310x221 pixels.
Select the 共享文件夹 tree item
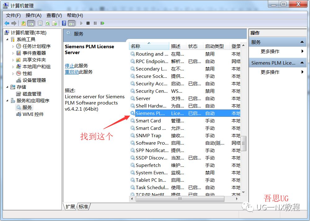pyautogui.click(x=34, y=60)
